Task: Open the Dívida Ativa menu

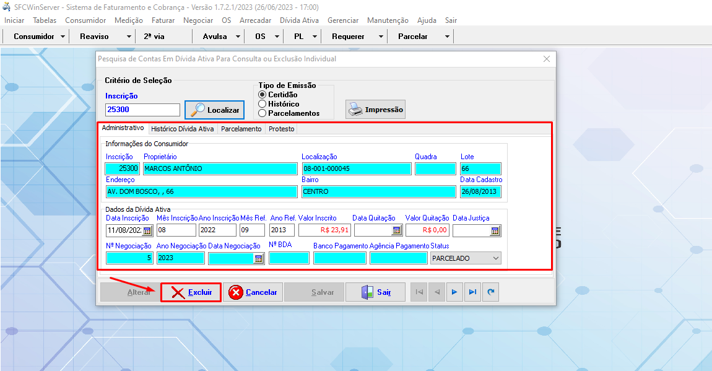Action: tap(299, 20)
